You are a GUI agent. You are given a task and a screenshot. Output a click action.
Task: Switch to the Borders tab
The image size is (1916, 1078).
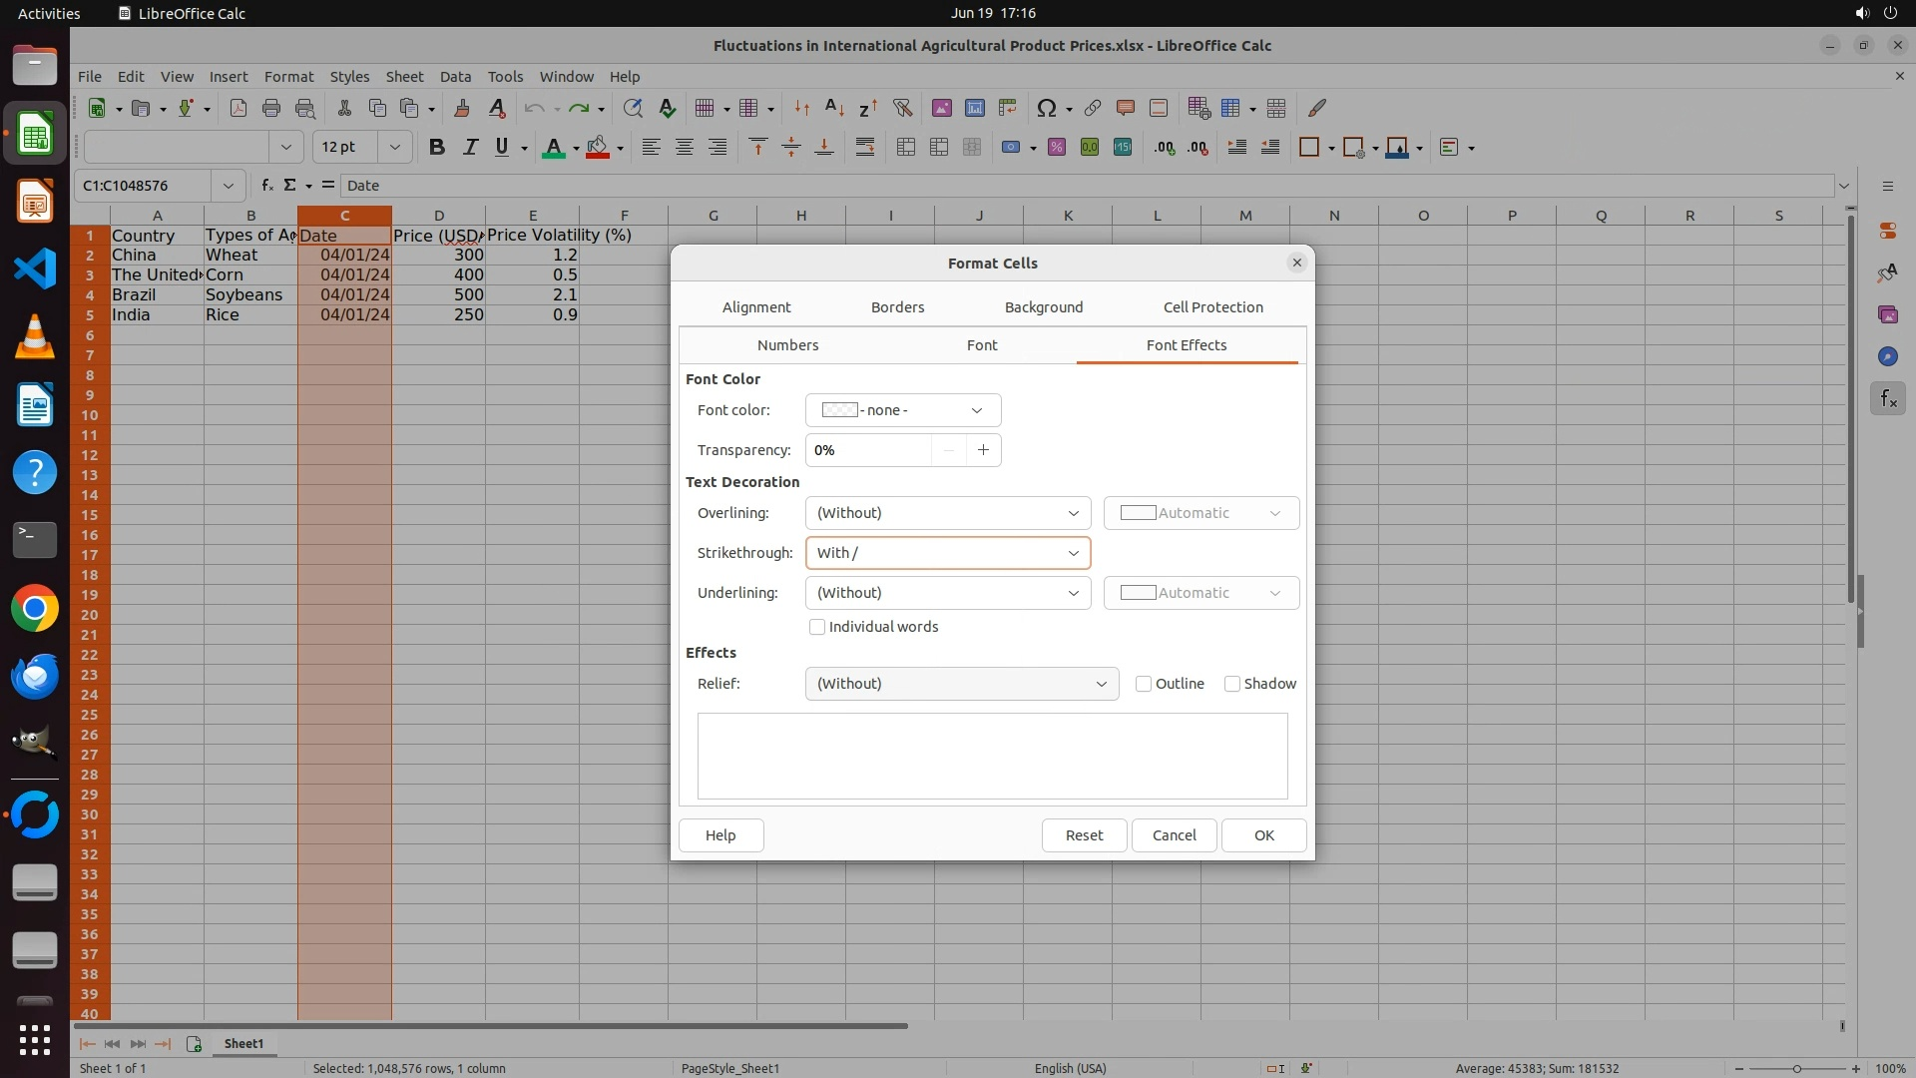coord(897,307)
